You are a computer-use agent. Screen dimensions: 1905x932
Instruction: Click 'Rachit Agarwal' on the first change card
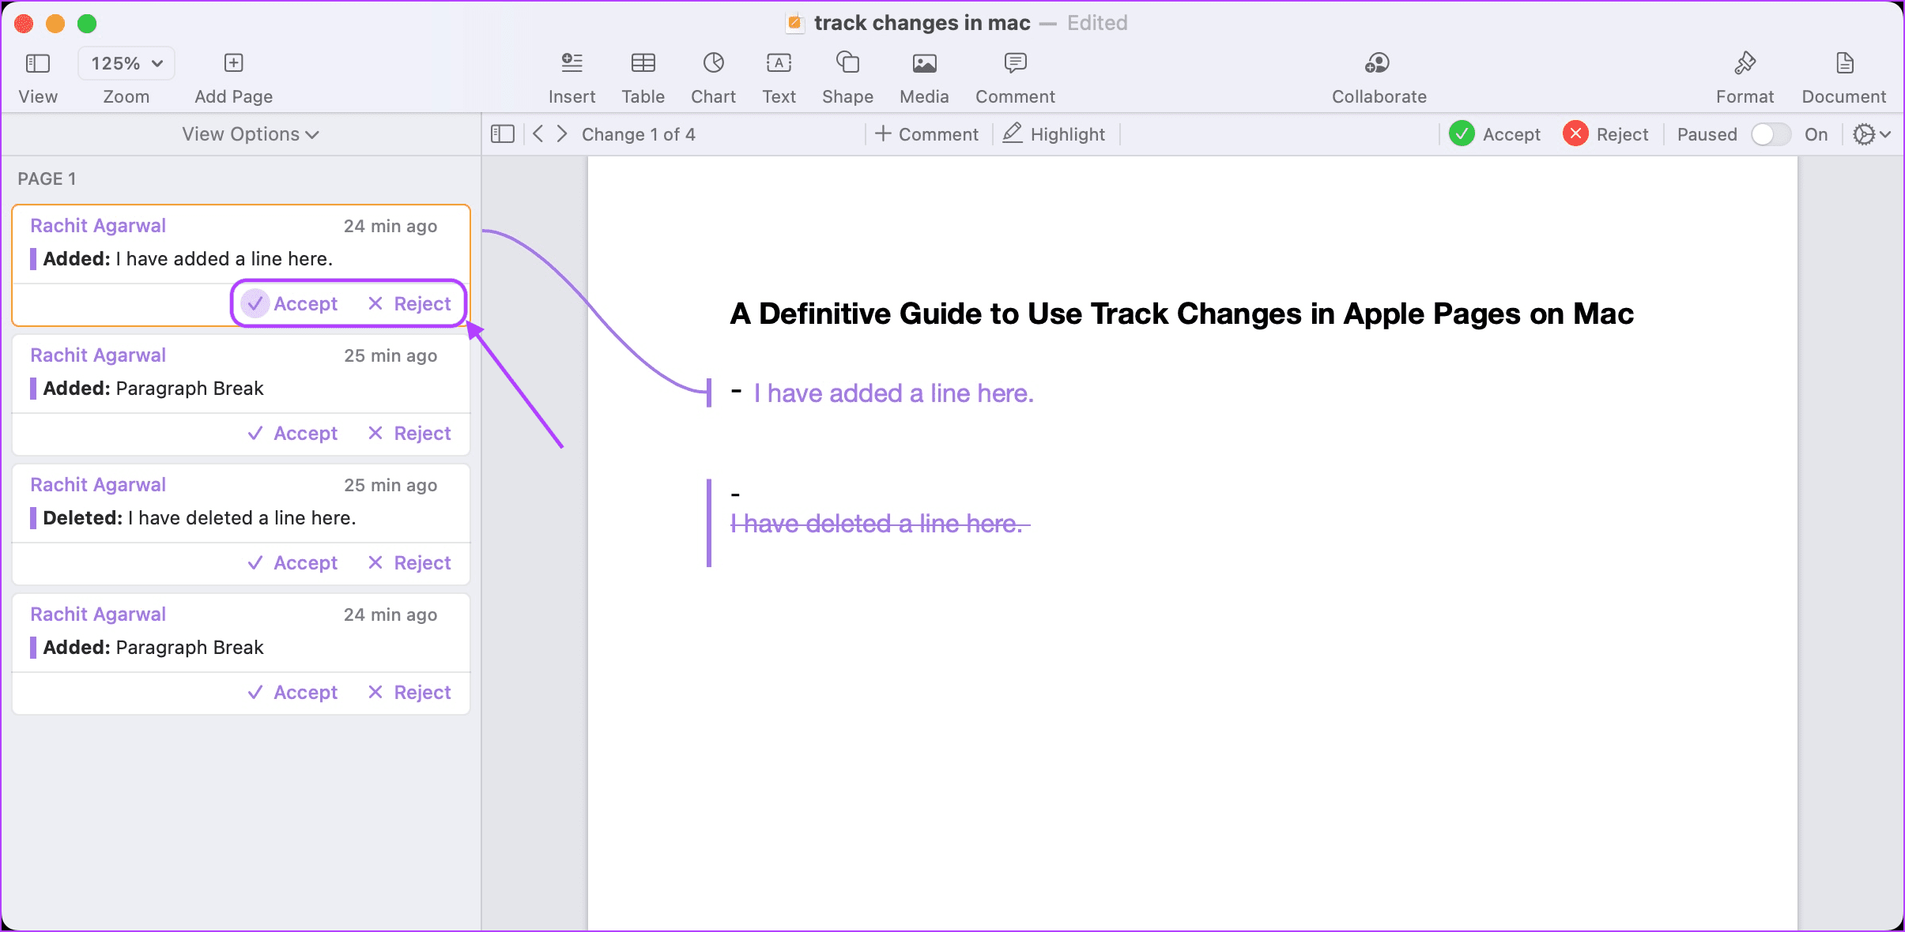click(98, 226)
